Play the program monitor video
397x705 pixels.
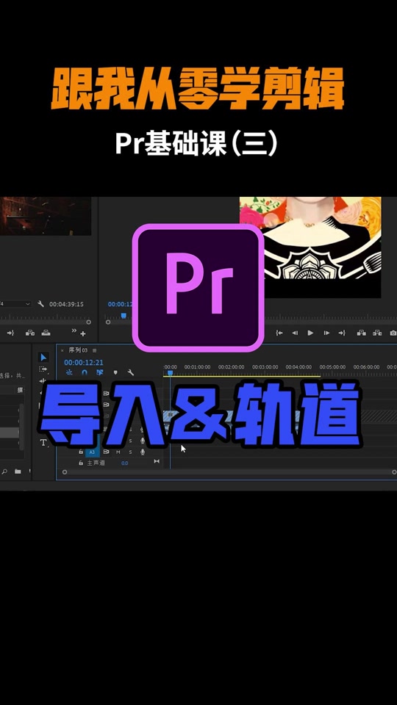(310, 333)
